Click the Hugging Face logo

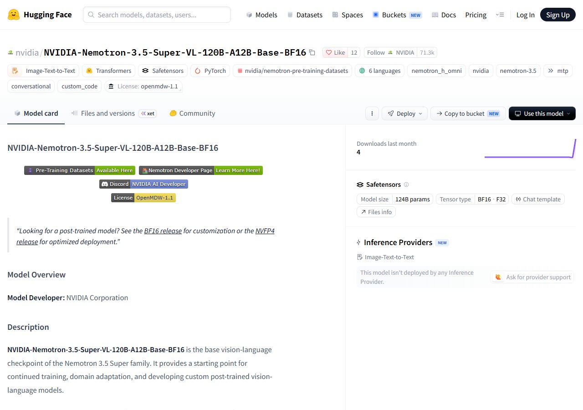(40, 15)
